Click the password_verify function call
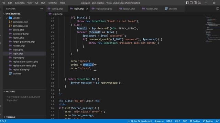 pyautogui.click(x=100, y=39)
